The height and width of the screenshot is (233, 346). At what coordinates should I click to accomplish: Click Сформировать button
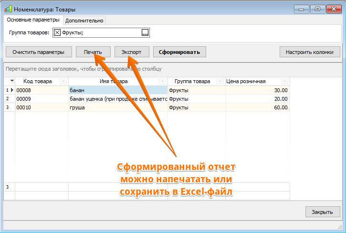[x=179, y=52]
